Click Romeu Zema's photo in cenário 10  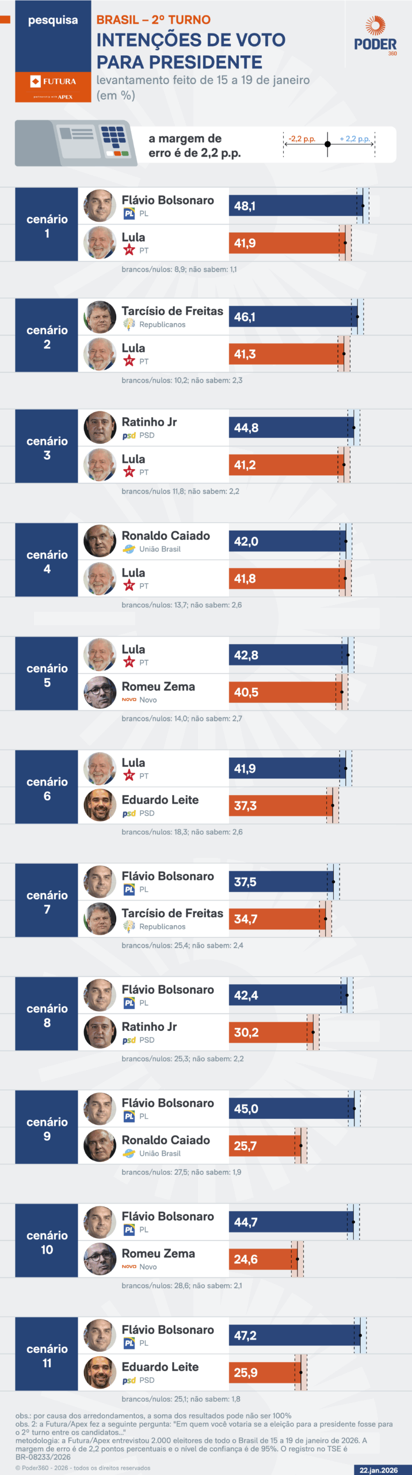pos(100,1259)
